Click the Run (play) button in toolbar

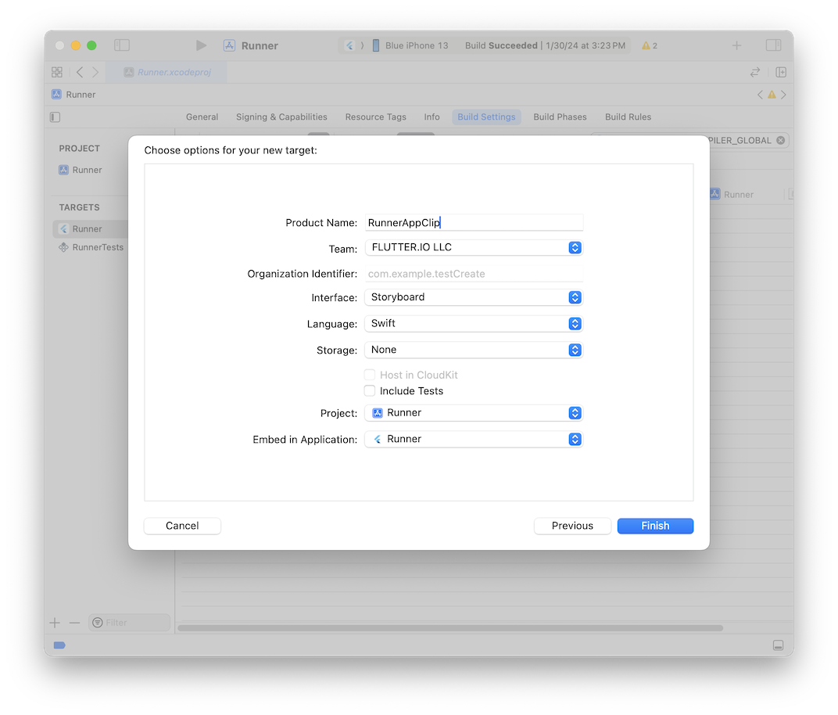pos(201,45)
